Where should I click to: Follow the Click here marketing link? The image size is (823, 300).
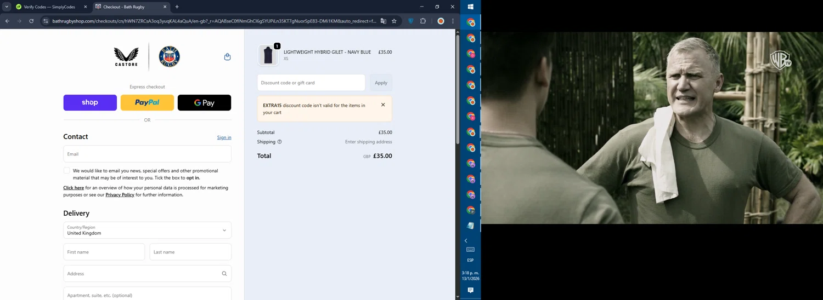(74, 188)
